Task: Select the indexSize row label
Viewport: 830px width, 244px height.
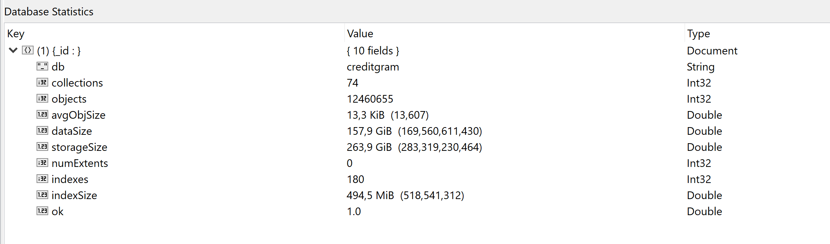Action: (74, 195)
